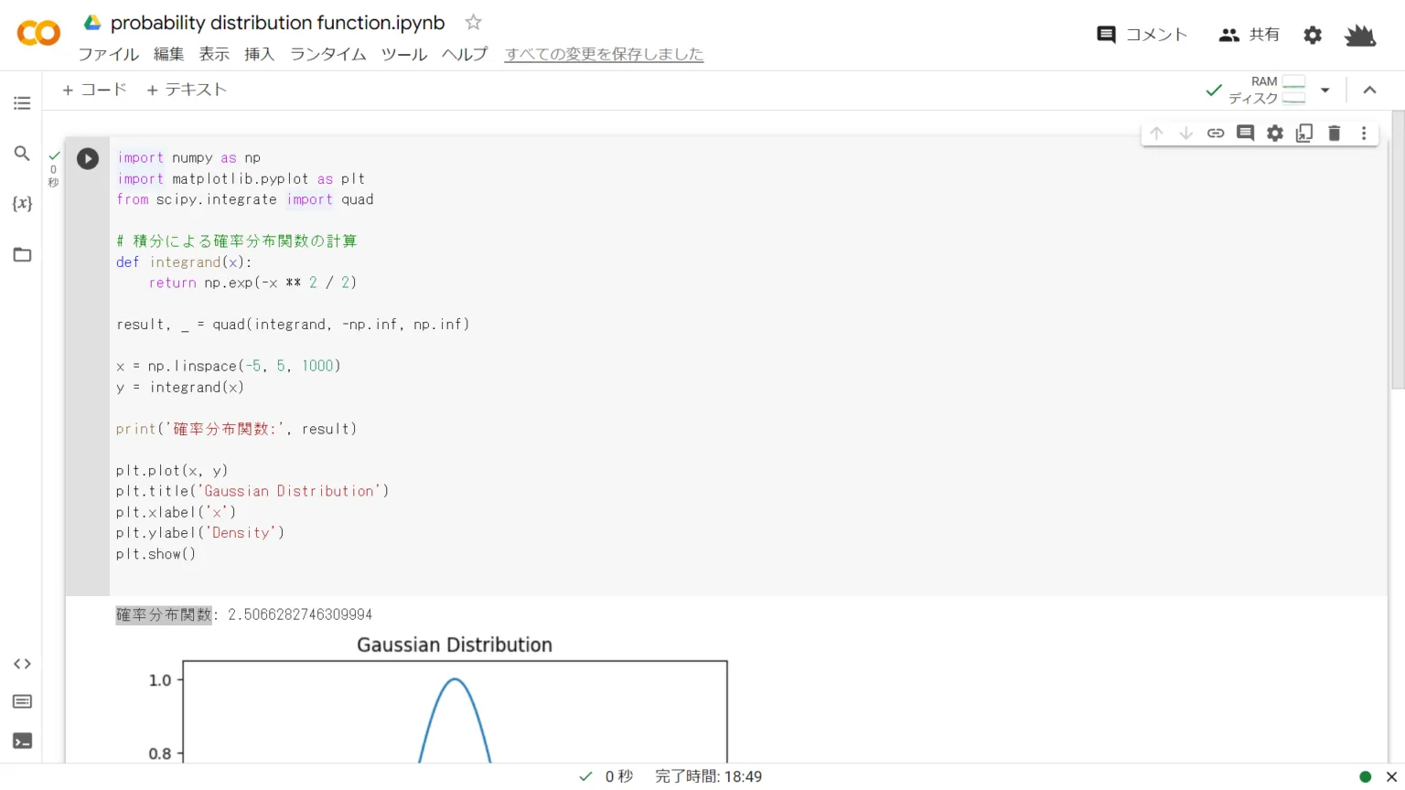Click the green connection status dot
The height and width of the screenshot is (790, 1405).
pyautogui.click(x=1365, y=777)
